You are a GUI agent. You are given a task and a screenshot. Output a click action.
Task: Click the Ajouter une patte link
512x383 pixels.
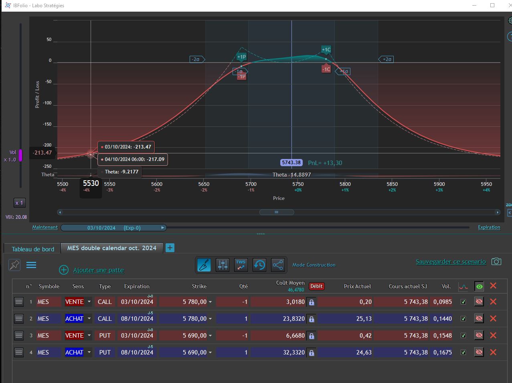click(99, 270)
